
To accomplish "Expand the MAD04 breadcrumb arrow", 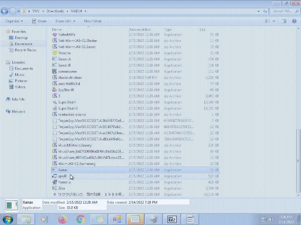I will (86, 11).
